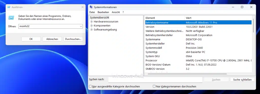Image resolution: width=260 pixels, height=94 pixels.
Task: Click the value 10.0.22631 Build 22631
Action: tap(199, 27)
